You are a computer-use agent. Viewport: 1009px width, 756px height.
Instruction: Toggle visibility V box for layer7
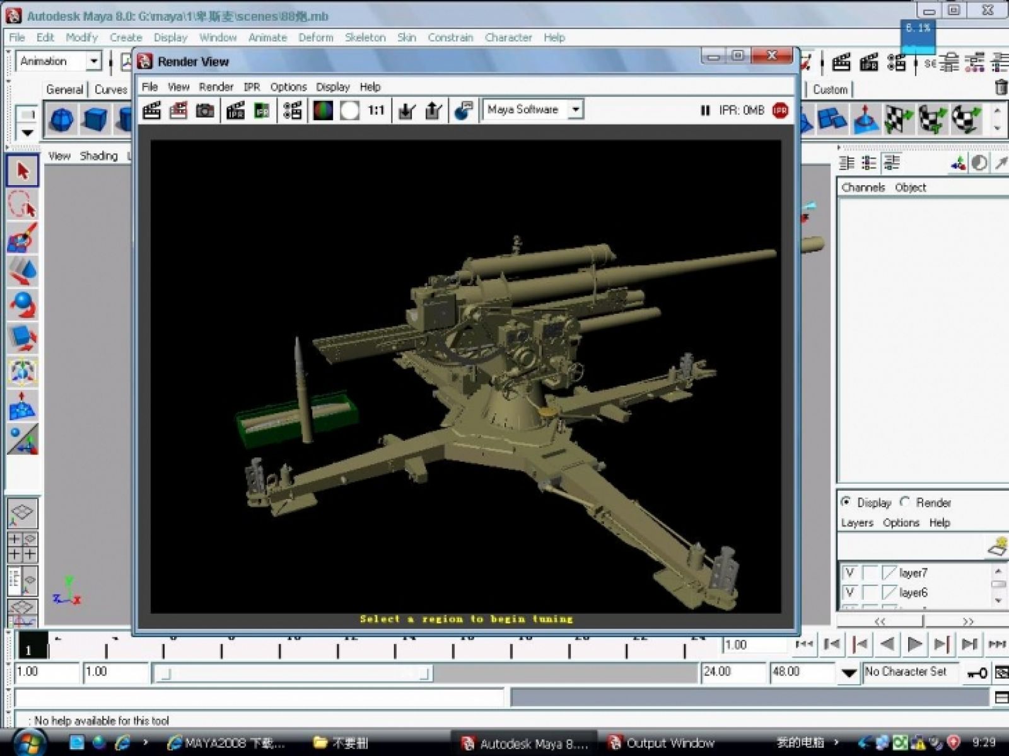tap(849, 573)
